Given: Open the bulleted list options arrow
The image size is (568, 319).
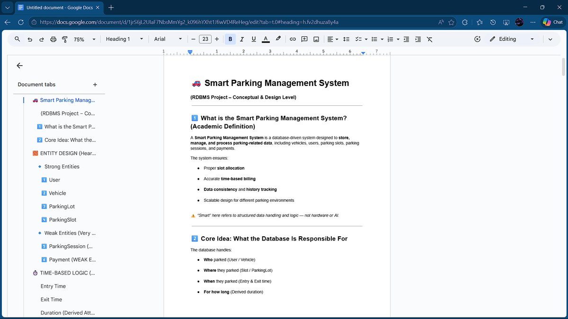Looking at the screenshot, I should [382, 39].
